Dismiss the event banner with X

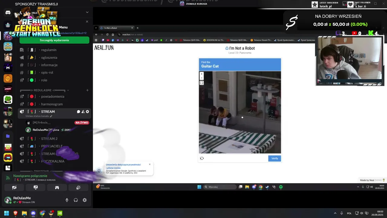(87, 21)
